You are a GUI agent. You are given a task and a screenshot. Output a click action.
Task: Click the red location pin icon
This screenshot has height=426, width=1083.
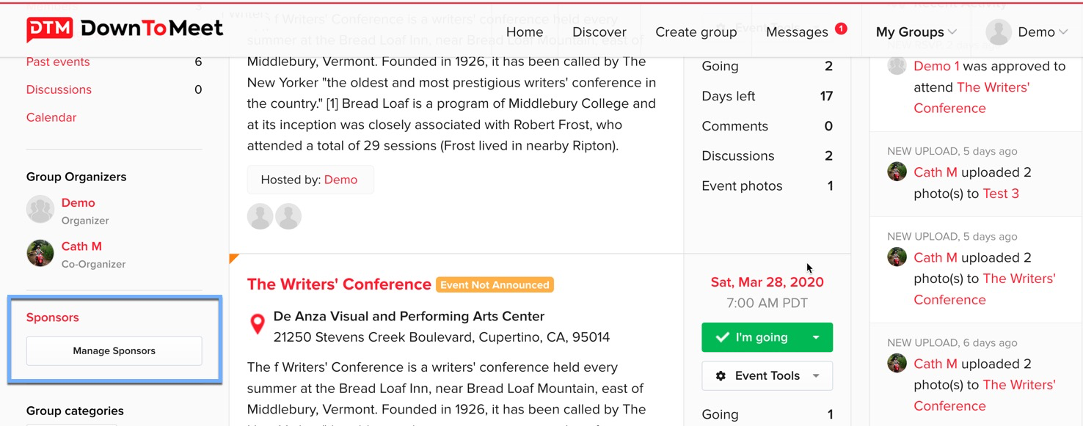258,324
